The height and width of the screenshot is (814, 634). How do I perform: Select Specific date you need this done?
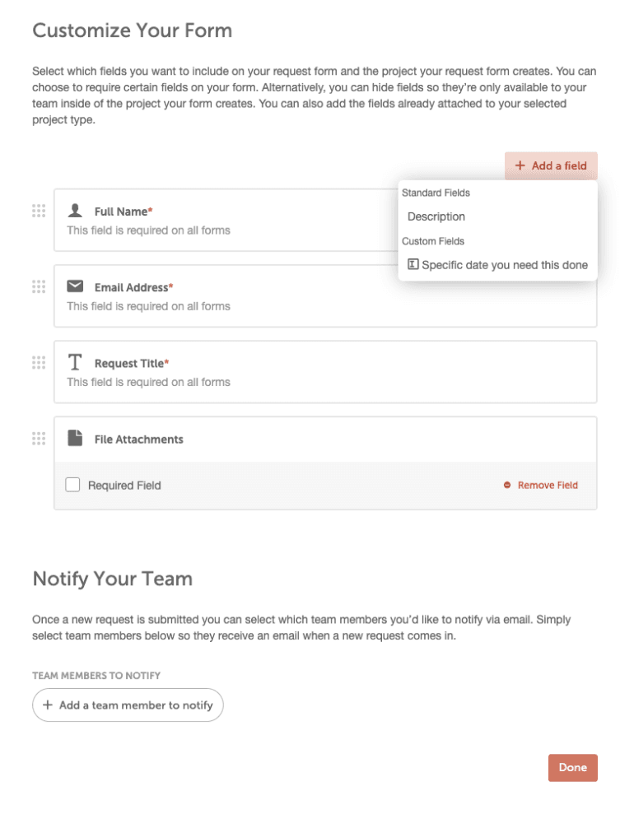point(504,265)
